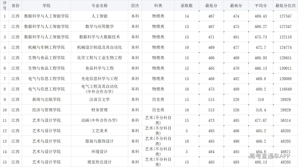This screenshot has height=167, width=298.
Task: Click rank value 124774
Action: click(286, 47)
